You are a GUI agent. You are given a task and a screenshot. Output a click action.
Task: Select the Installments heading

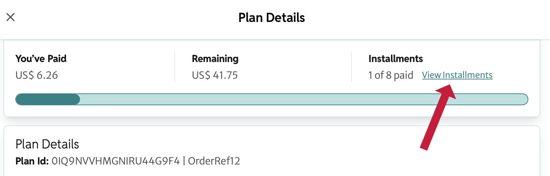[x=396, y=59]
